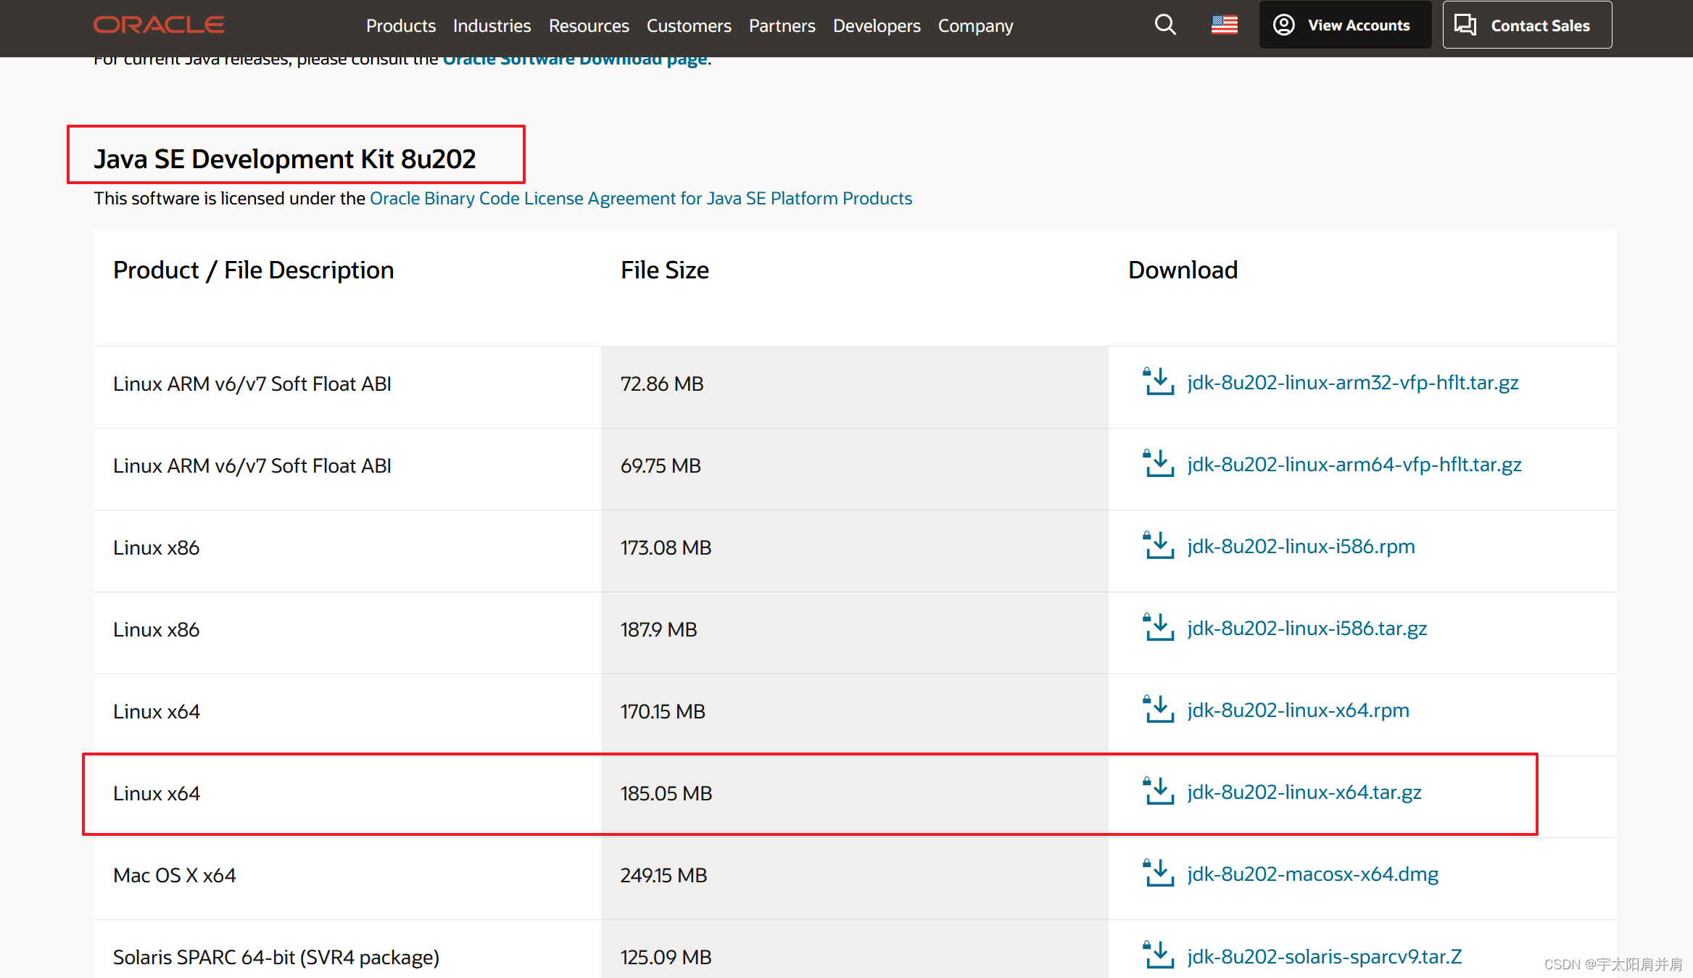This screenshot has width=1693, height=978.
Task: Click download icon for jdk-8u202-linux-i586.rpm
Action: 1158,545
